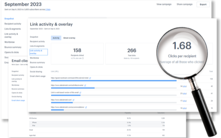
Task: Click progress bar under rezstream search URL
Action: tap(114, 81)
